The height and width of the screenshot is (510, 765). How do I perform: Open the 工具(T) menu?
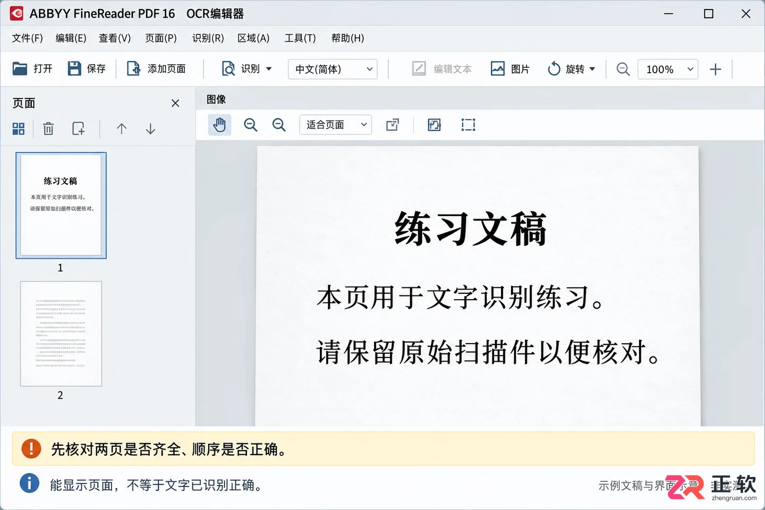click(x=300, y=38)
